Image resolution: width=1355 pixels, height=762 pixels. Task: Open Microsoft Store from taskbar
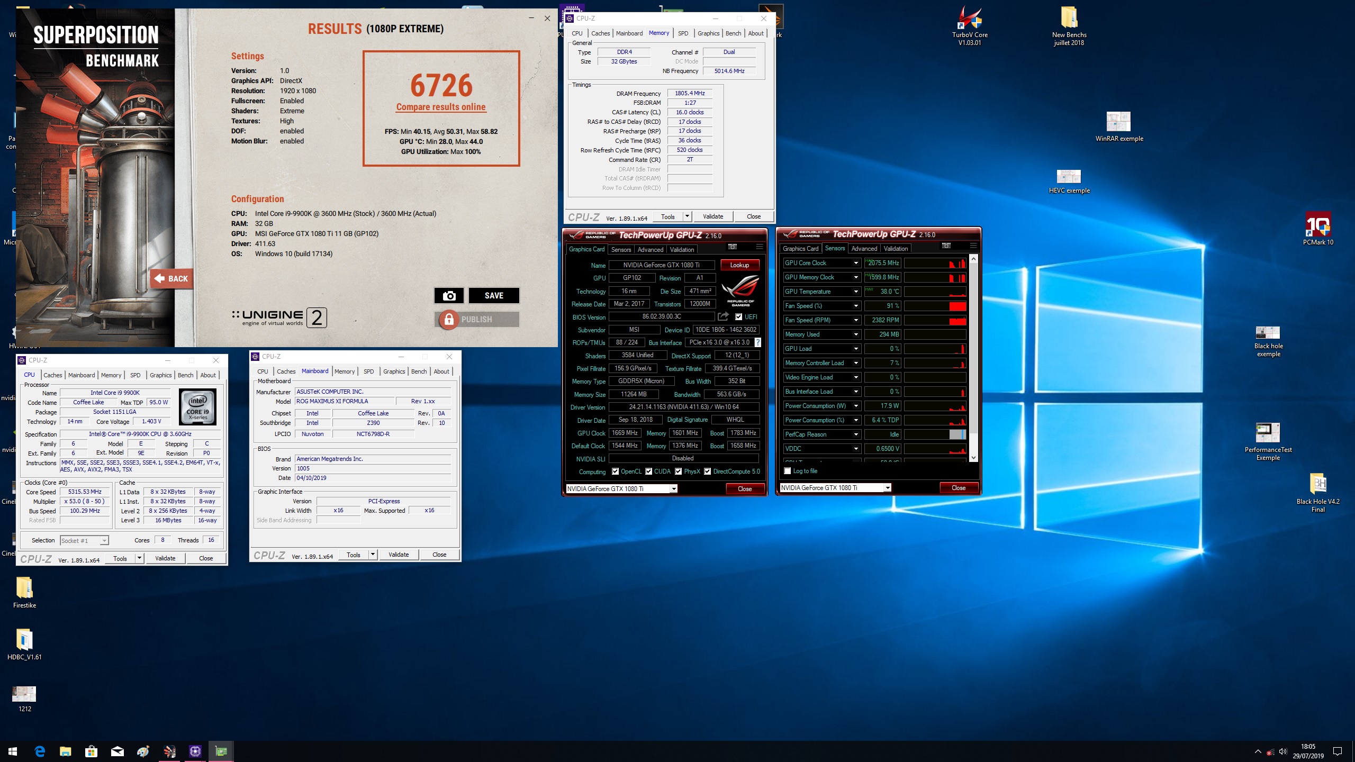[91, 751]
